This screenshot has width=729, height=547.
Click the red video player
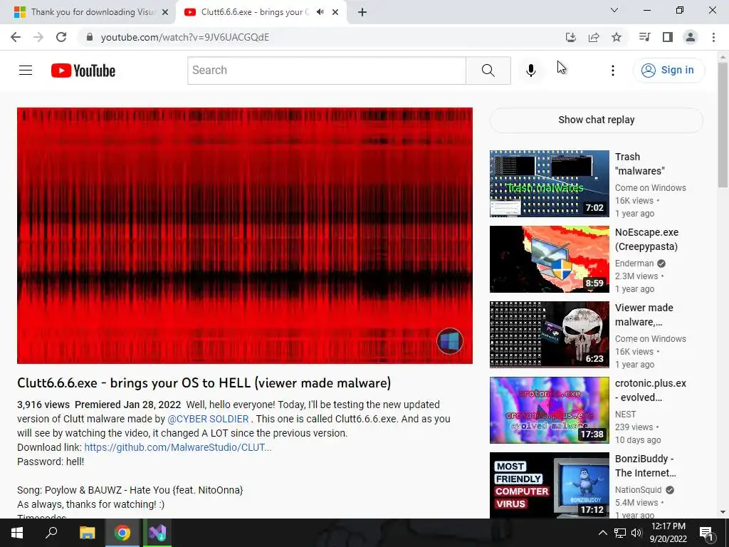click(x=245, y=236)
